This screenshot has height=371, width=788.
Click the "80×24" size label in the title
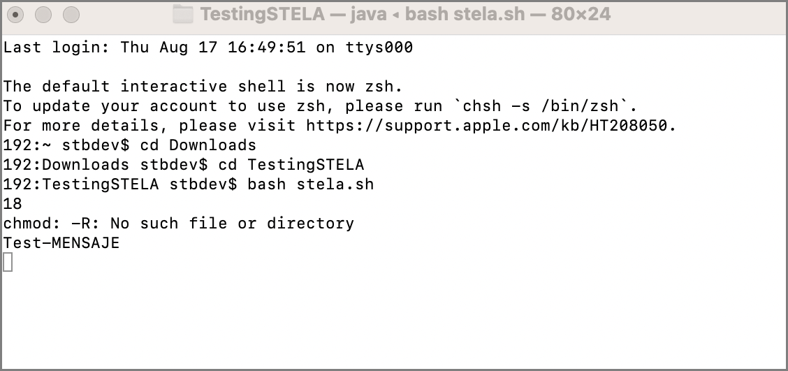[x=581, y=14]
